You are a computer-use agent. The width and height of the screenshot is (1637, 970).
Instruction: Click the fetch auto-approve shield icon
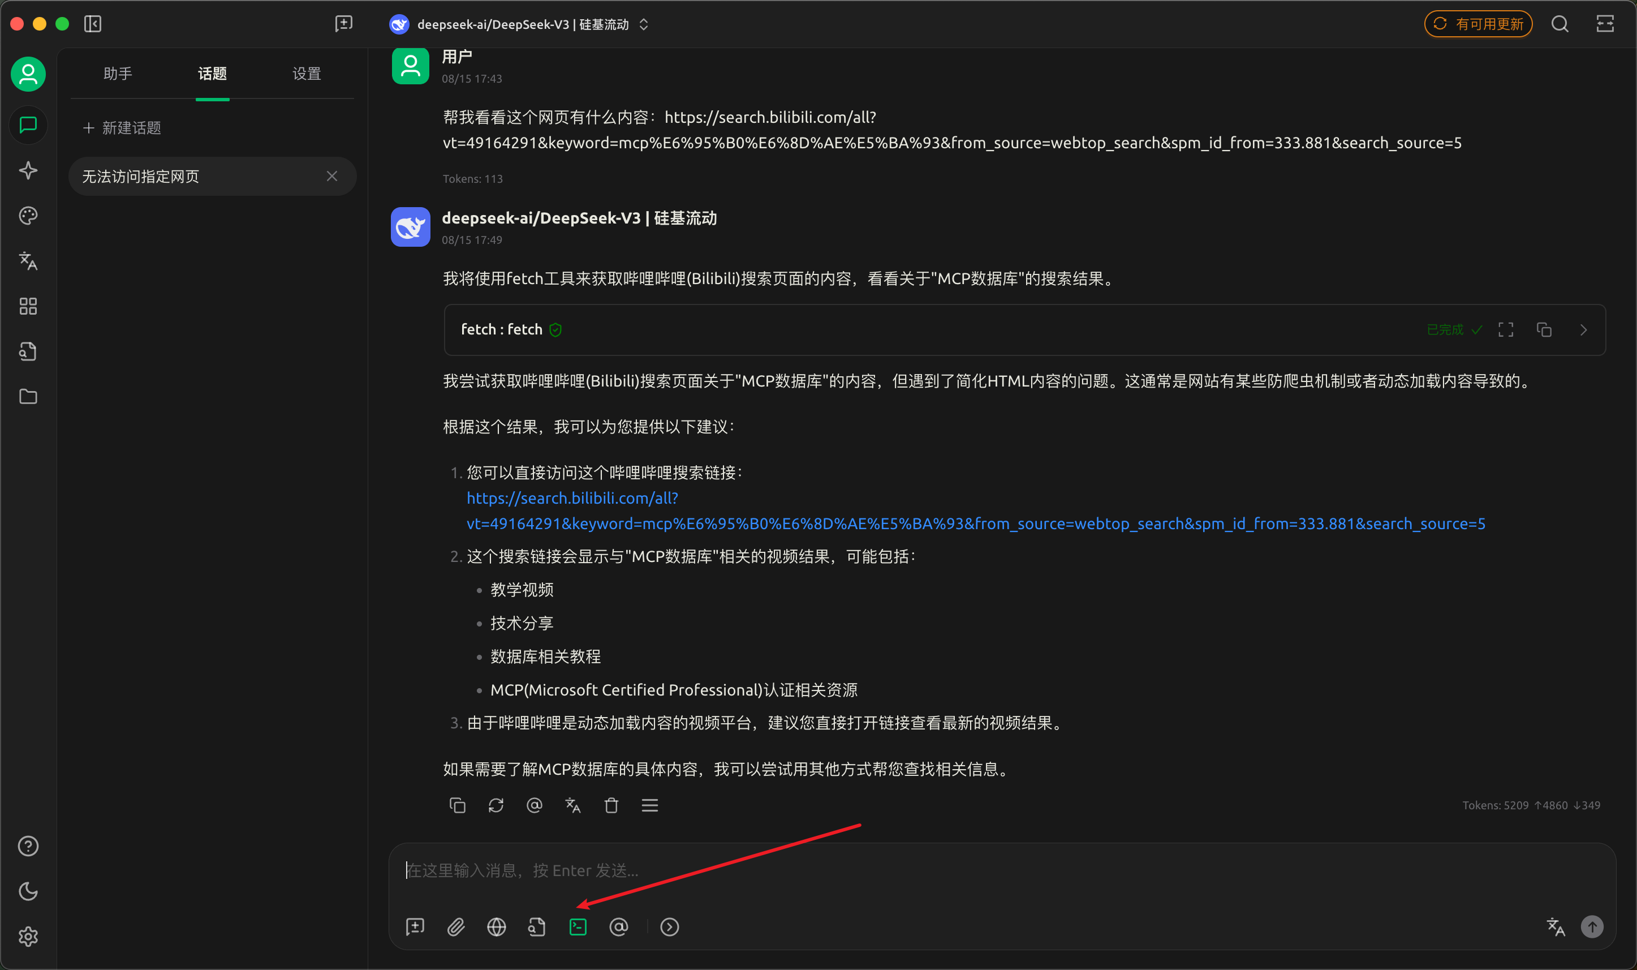coord(556,329)
